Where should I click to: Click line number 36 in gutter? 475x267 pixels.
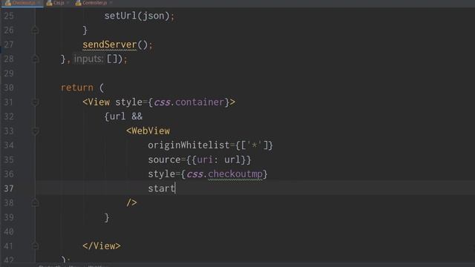[x=9, y=174]
